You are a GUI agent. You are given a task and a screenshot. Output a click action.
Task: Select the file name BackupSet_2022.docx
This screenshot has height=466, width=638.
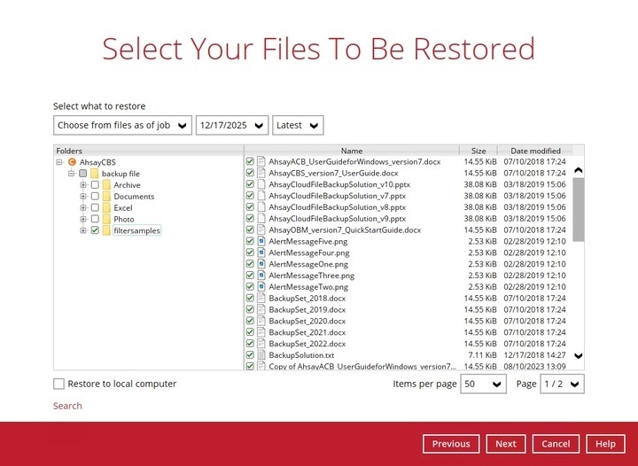(307, 344)
